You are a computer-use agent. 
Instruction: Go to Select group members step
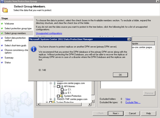pyautogui.click(x=15, y=33)
